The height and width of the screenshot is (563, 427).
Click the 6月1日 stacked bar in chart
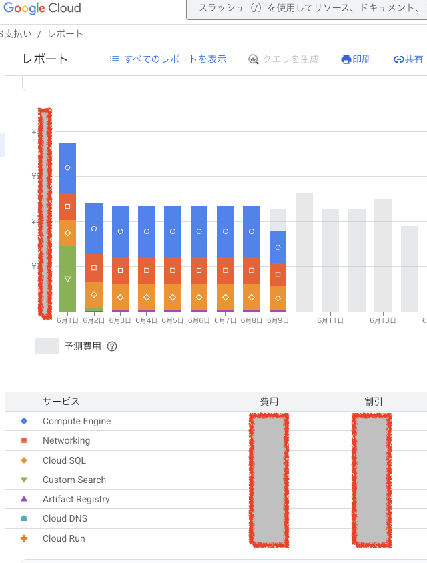[x=67, y=227]
